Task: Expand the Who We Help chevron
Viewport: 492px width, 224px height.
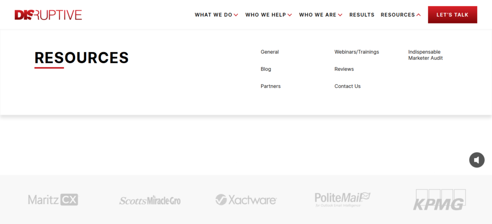Action: tap(290, 15)
